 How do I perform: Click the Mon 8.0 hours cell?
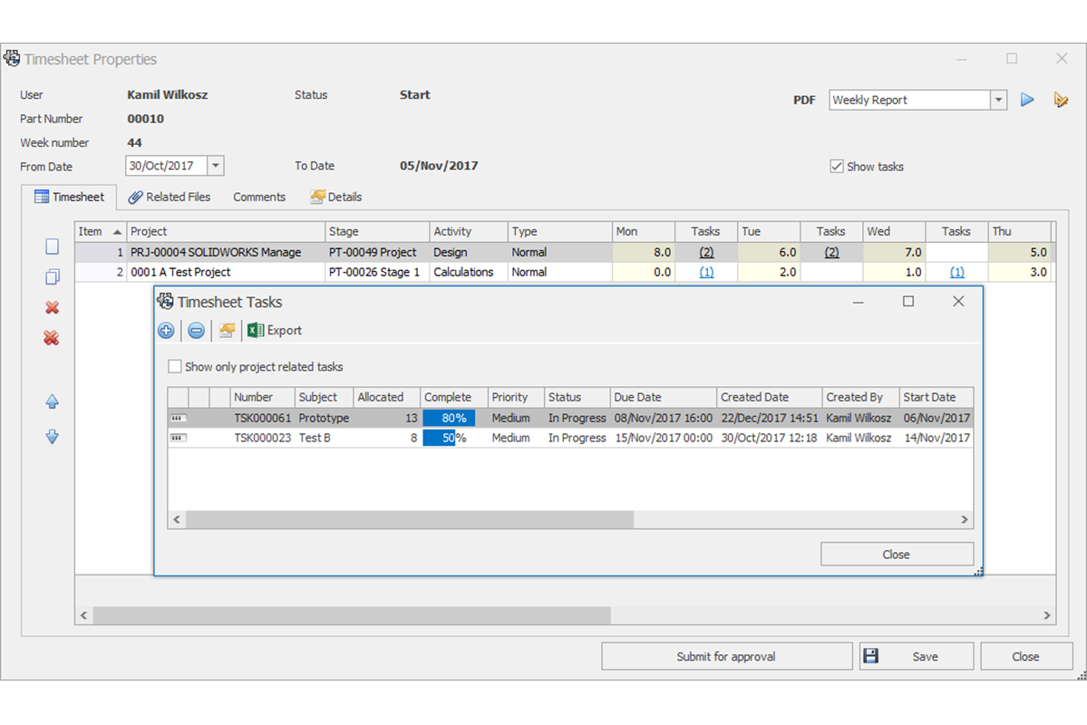(x=644, y=252)
